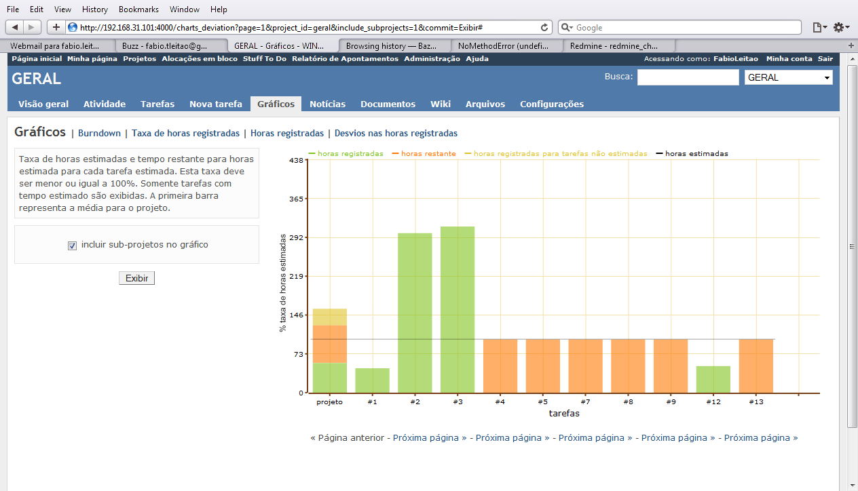Open the Burndown chart link
The image size is (858, 491).
99,134
